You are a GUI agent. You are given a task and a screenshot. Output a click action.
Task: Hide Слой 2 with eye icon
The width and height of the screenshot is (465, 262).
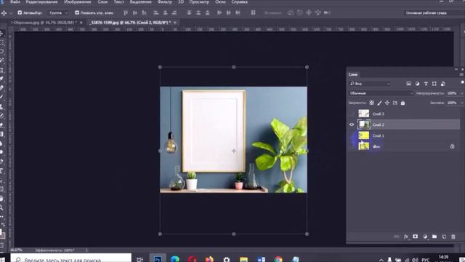click(352, 124)
